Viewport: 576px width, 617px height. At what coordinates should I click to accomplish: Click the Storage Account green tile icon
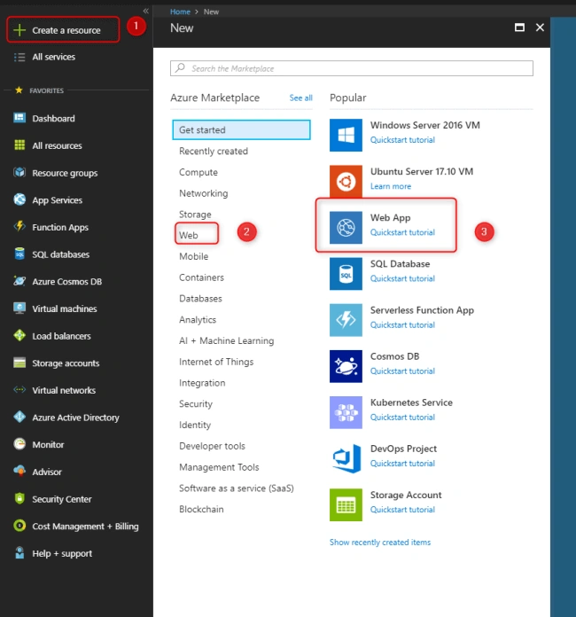[x=346, y=504]
